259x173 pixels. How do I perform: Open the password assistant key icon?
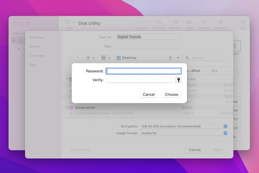(178, 80)
